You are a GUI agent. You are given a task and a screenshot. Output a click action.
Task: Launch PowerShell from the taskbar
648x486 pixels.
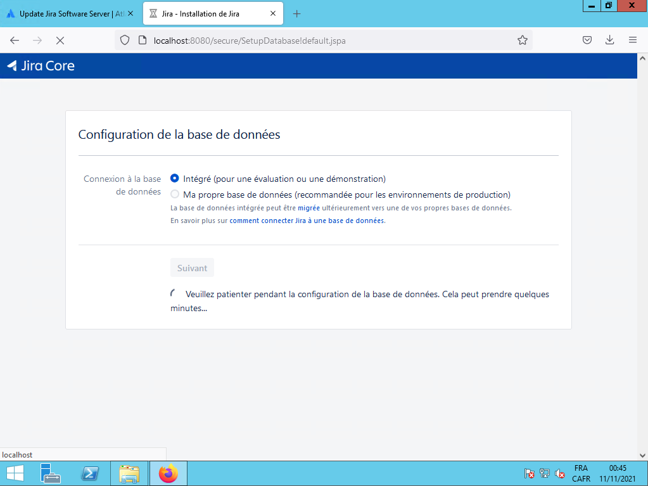click(x=90, y=473)
